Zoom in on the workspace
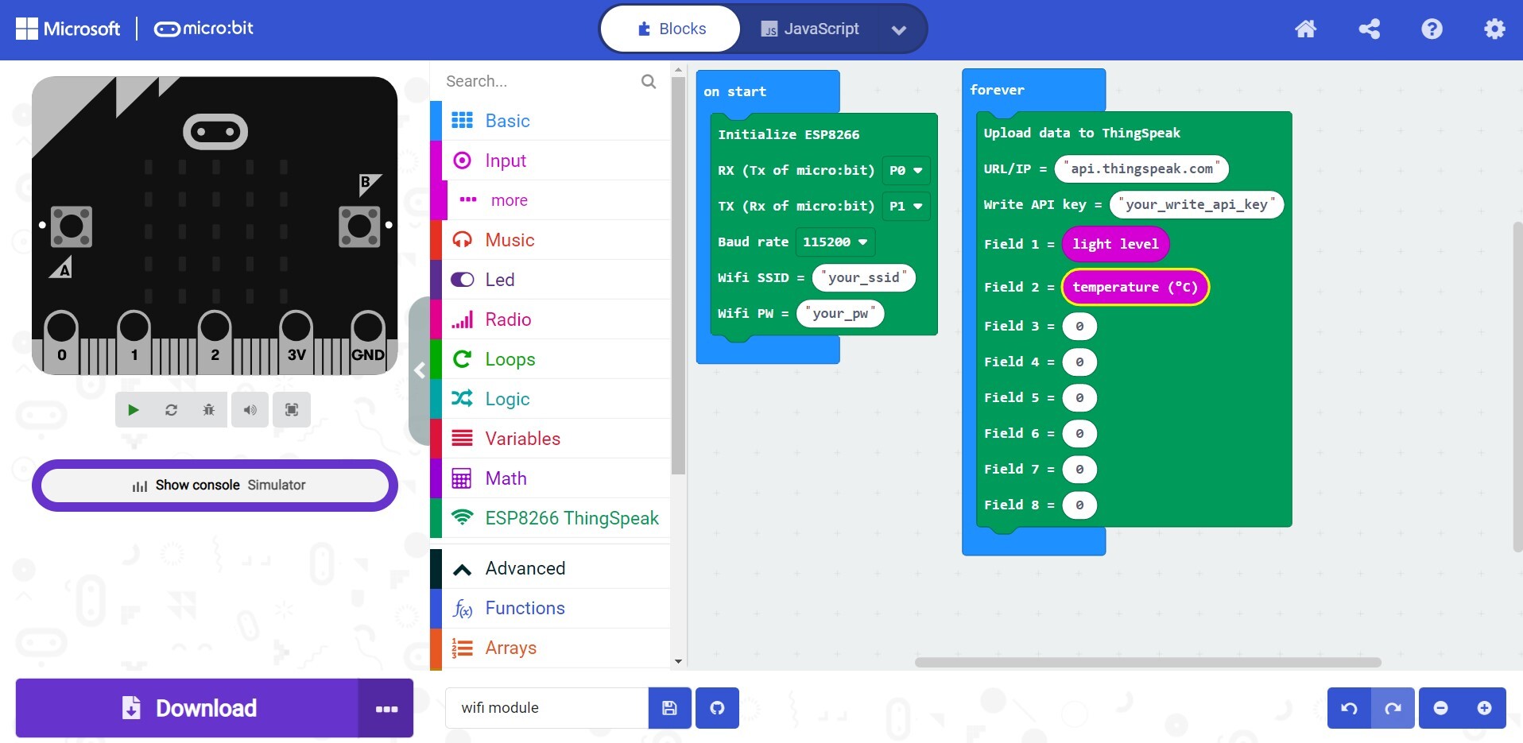 tap(1484, 708)
